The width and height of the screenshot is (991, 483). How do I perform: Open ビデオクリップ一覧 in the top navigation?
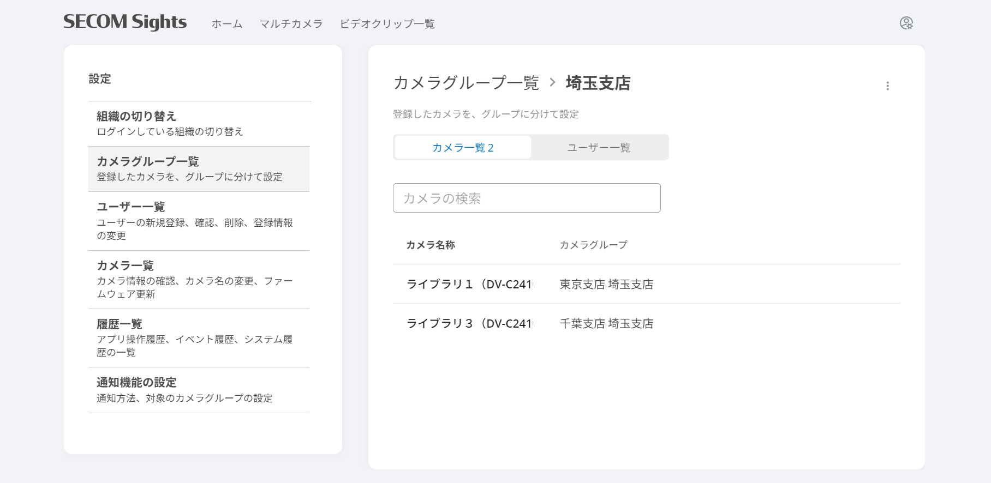[x=387, y=24]
